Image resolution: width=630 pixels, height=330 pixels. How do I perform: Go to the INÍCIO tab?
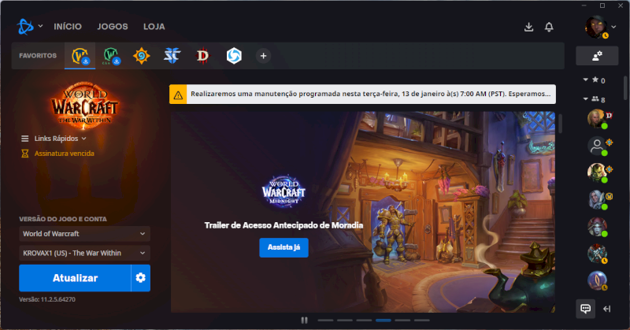pyautogui.click(x=68, y=27)
